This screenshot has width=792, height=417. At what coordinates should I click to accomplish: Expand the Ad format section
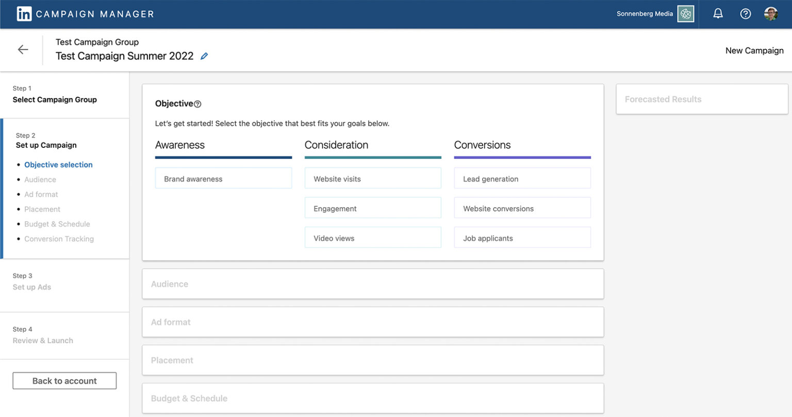[372, 322]
